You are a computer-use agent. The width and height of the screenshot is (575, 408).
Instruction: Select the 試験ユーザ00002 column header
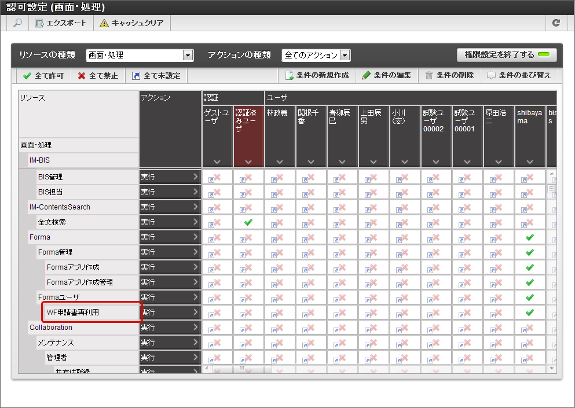435,137
